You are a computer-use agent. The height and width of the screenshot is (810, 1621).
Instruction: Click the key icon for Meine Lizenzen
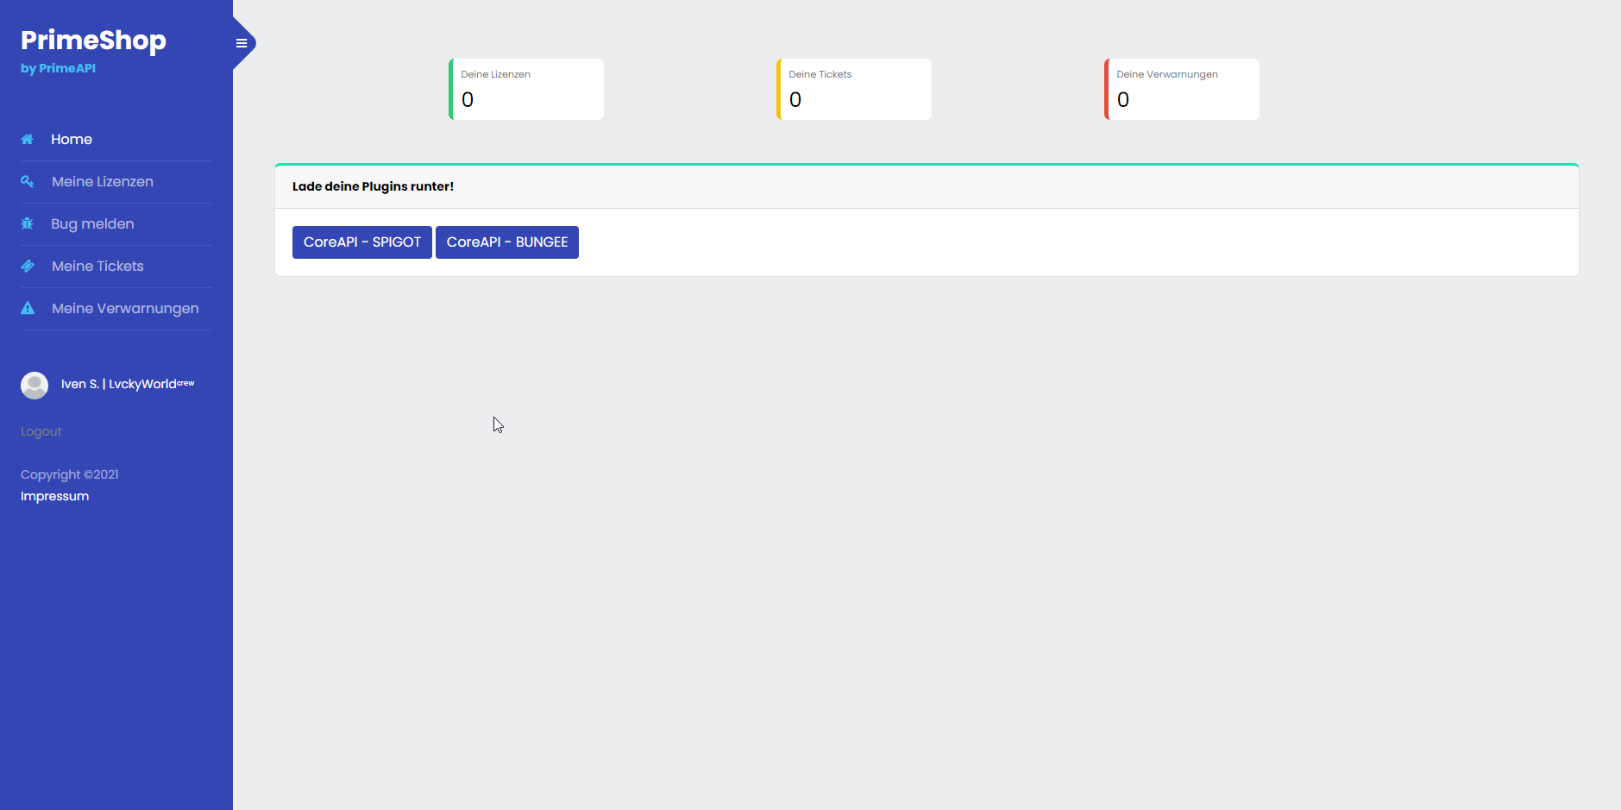(x=28, y=181)
